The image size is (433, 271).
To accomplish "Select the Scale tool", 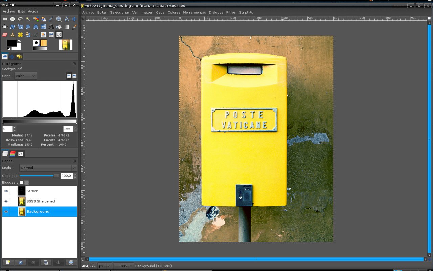I will click(x=20, y=27).
